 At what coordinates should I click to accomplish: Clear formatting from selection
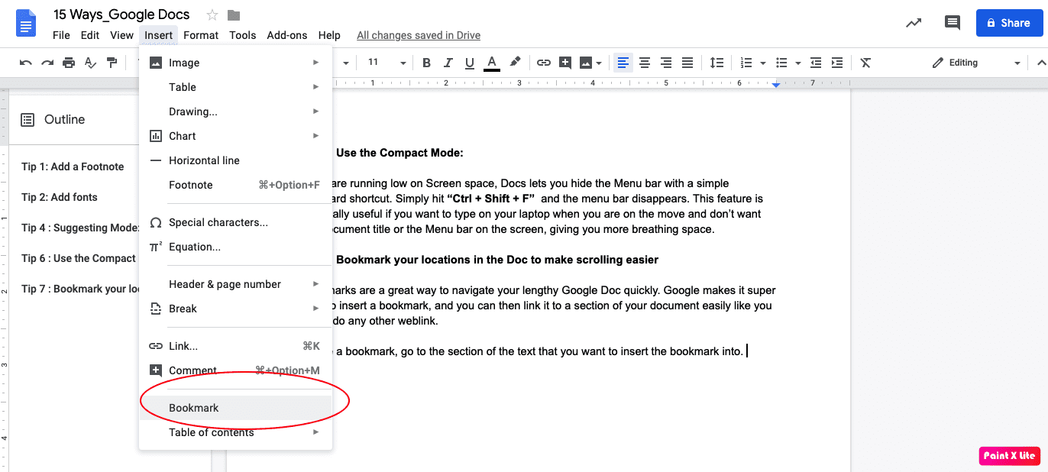[x=865, y=63]
